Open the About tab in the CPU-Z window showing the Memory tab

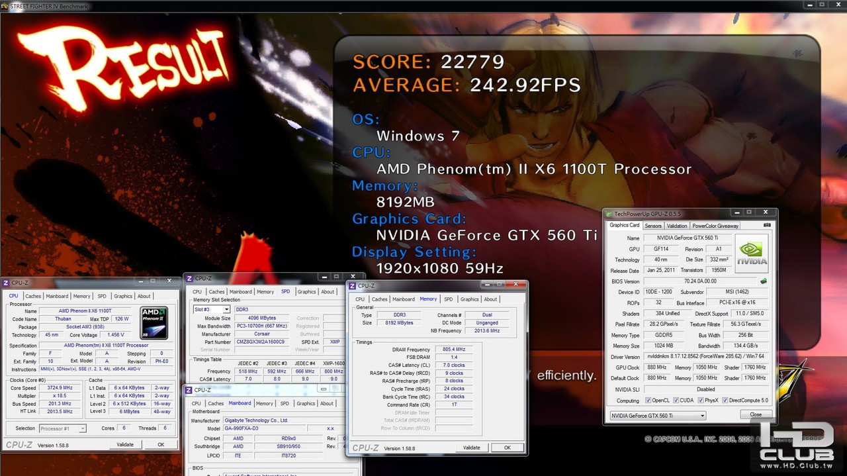(490, 299)
